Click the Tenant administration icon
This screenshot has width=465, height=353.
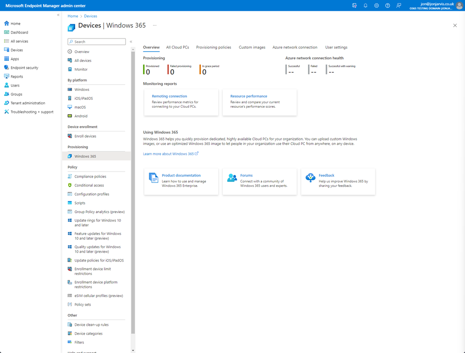click(x=6, y=103)
